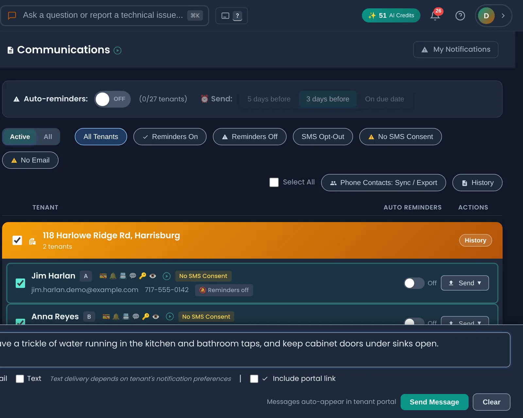Image resolution: width=523 pixels, height=418 pixels.
Task: Uncheck the 118 Harlowe Ridge Rd property checkbox
Action: tap(17, 240)
